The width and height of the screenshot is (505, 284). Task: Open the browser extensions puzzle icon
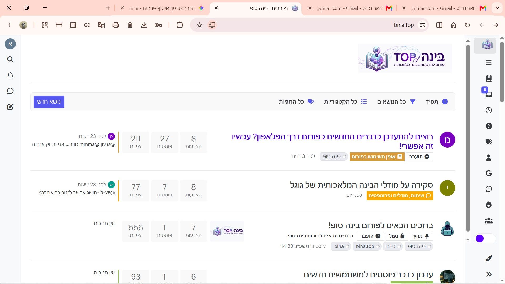pos(180,25)
